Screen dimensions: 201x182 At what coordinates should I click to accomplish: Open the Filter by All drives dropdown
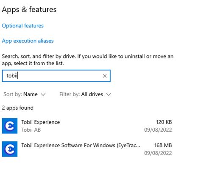(85, 94)
